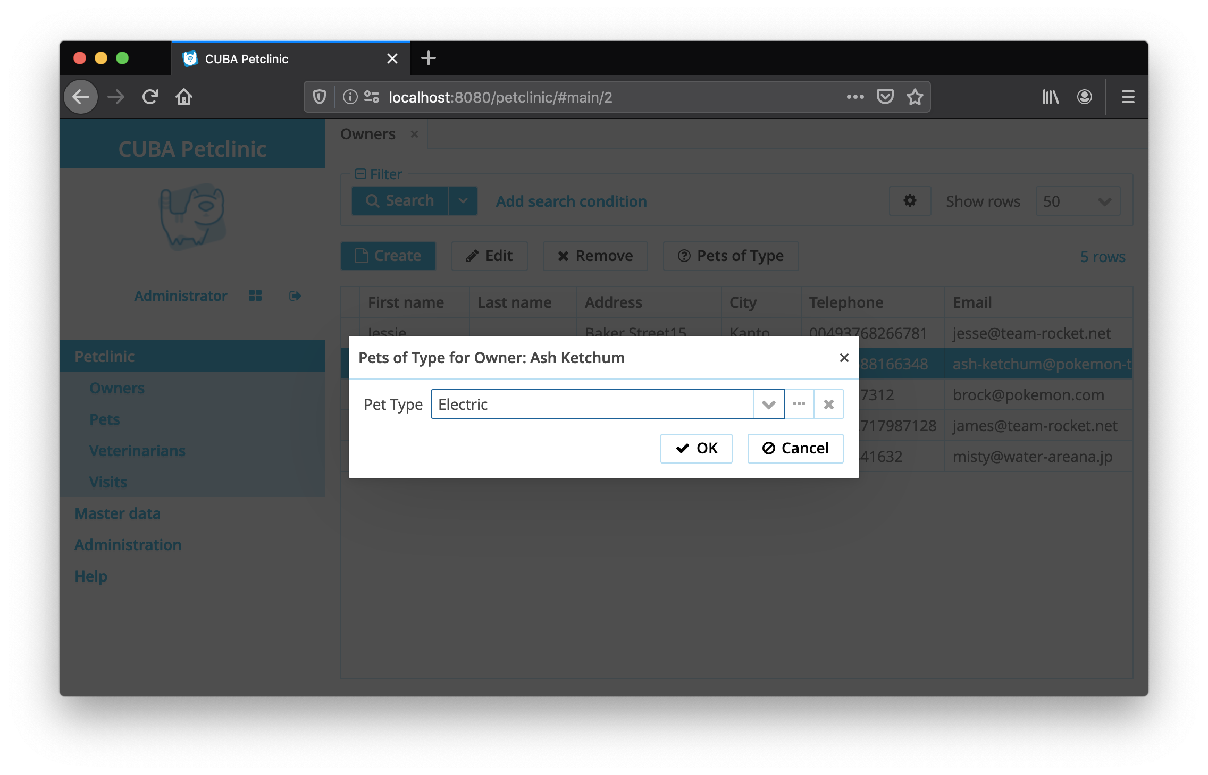This screenshot has height=775, width=1208.
Task: Close the Pets of Type dialog
Action: 844,358
